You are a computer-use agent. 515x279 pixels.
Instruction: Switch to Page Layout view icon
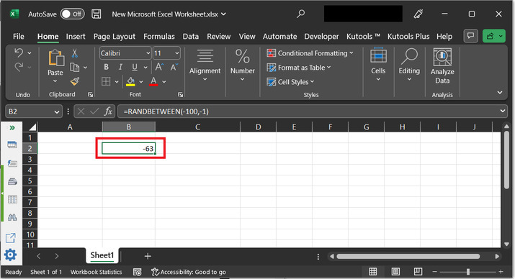point(395,272)
